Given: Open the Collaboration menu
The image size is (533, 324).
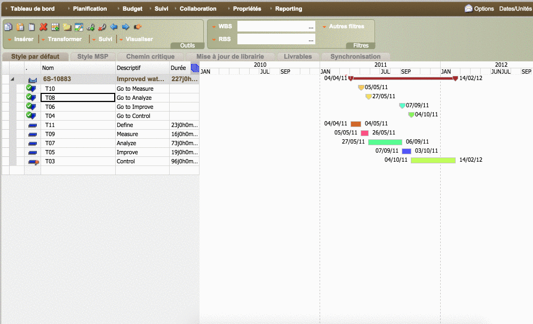Looking at the screenshot, I should pyautogui.click(x=198, y=9).
